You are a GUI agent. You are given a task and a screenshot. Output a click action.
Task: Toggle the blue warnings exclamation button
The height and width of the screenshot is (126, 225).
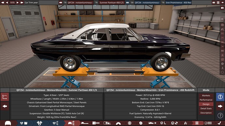tap(220, 97)
